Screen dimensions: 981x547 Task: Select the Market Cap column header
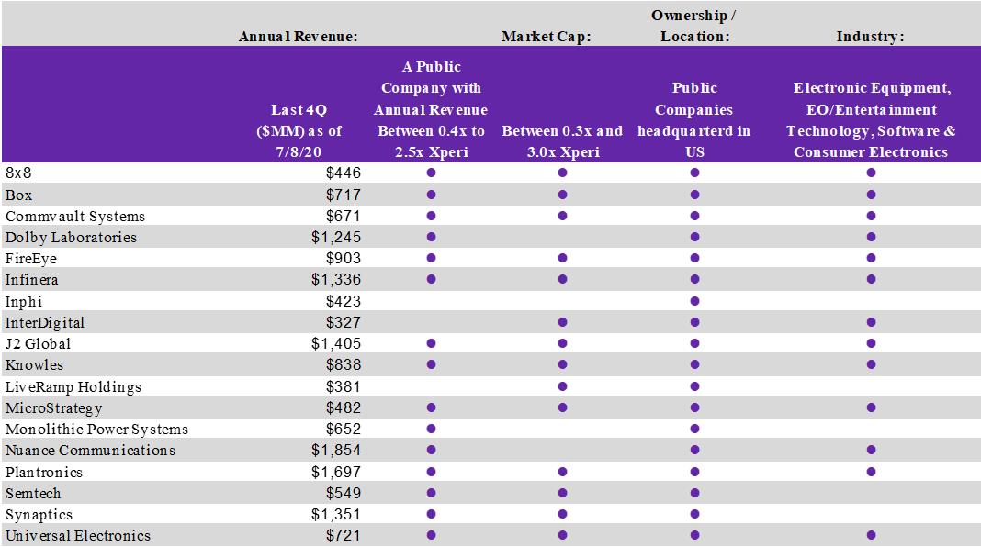546,37
